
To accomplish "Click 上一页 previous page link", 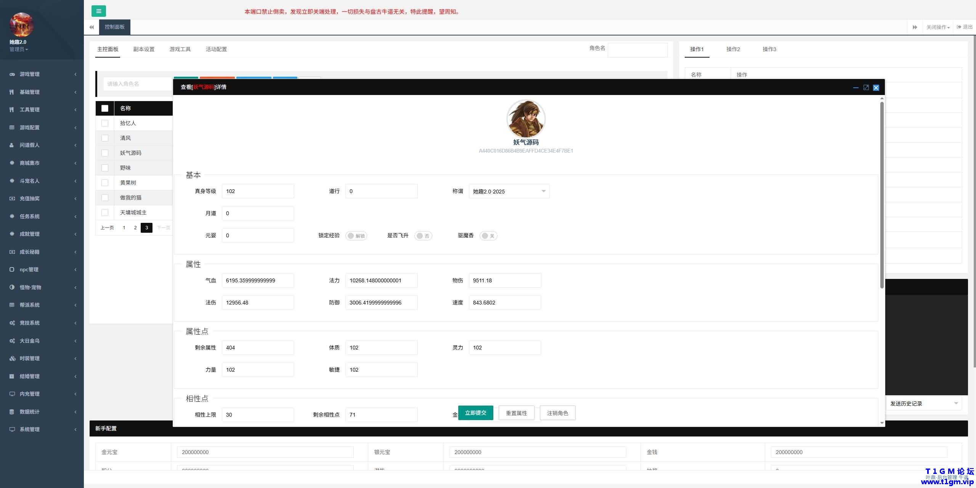I will pos(107,228).
